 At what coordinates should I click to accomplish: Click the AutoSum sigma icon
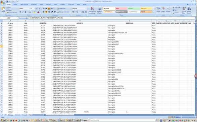[174, 8]
